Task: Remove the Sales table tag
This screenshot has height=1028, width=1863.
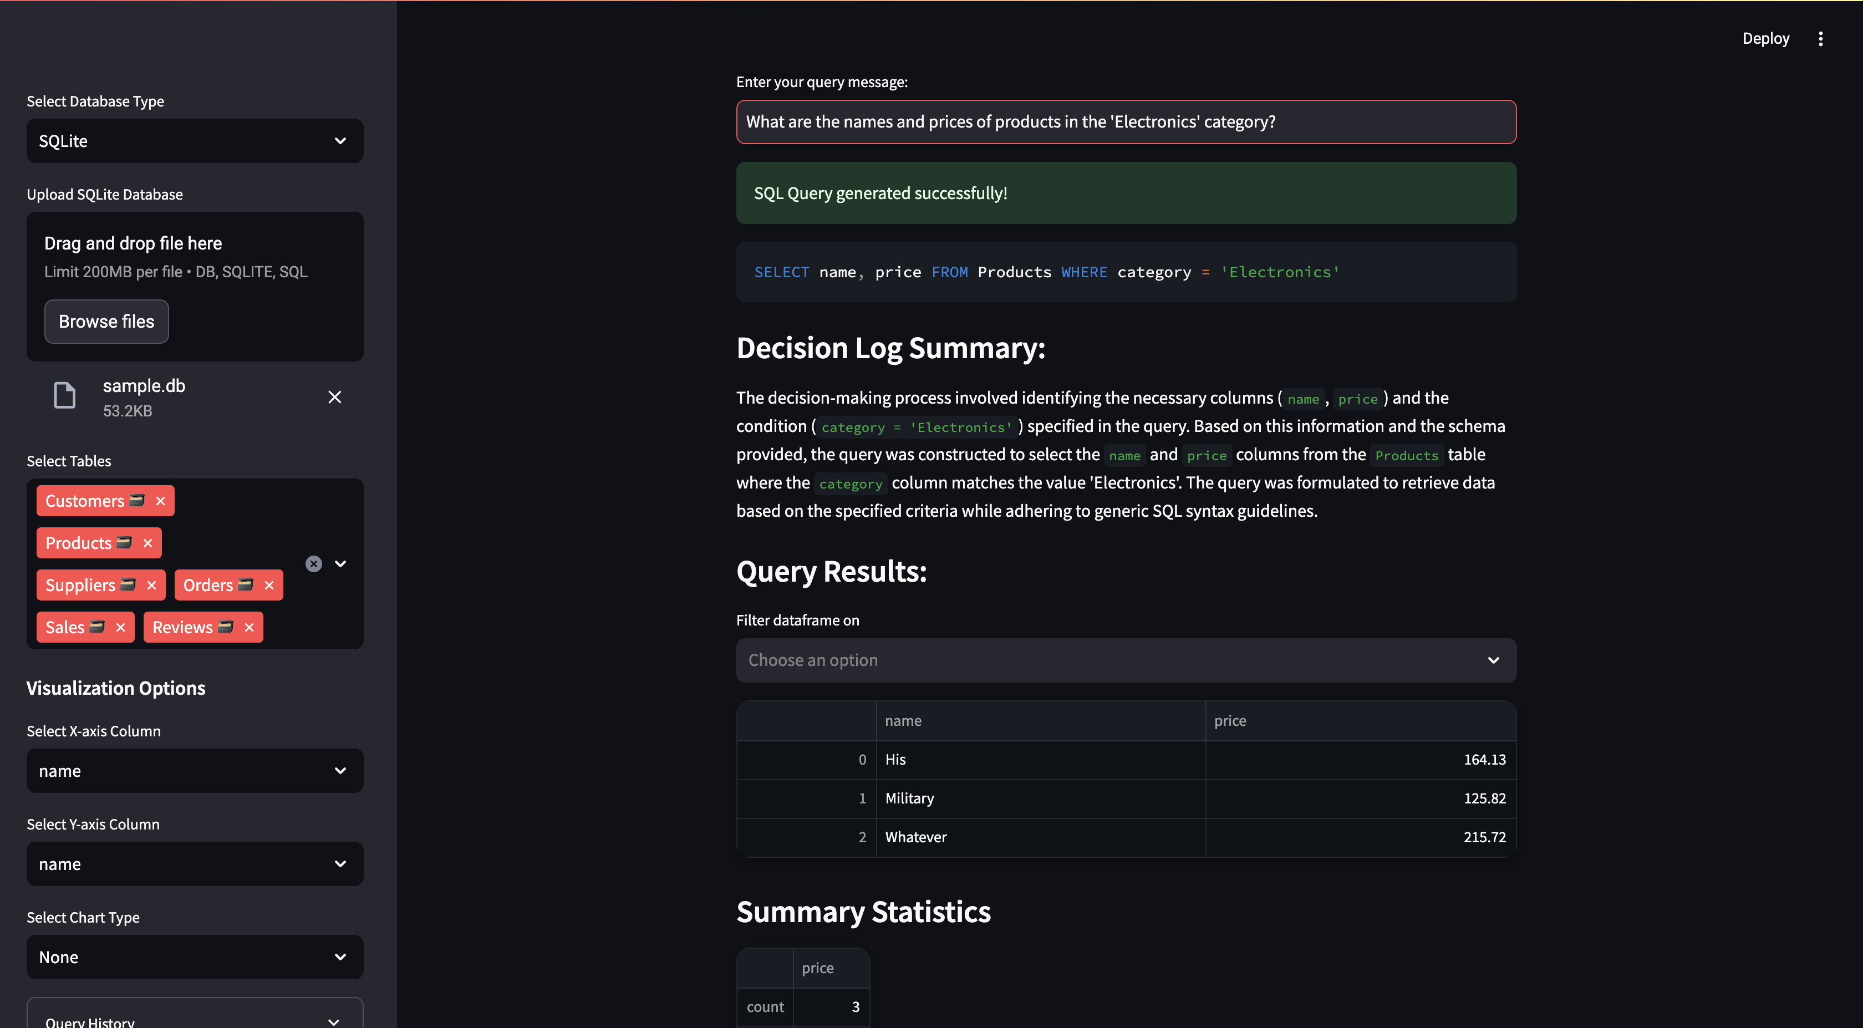Action: click(x=121, y=627)
